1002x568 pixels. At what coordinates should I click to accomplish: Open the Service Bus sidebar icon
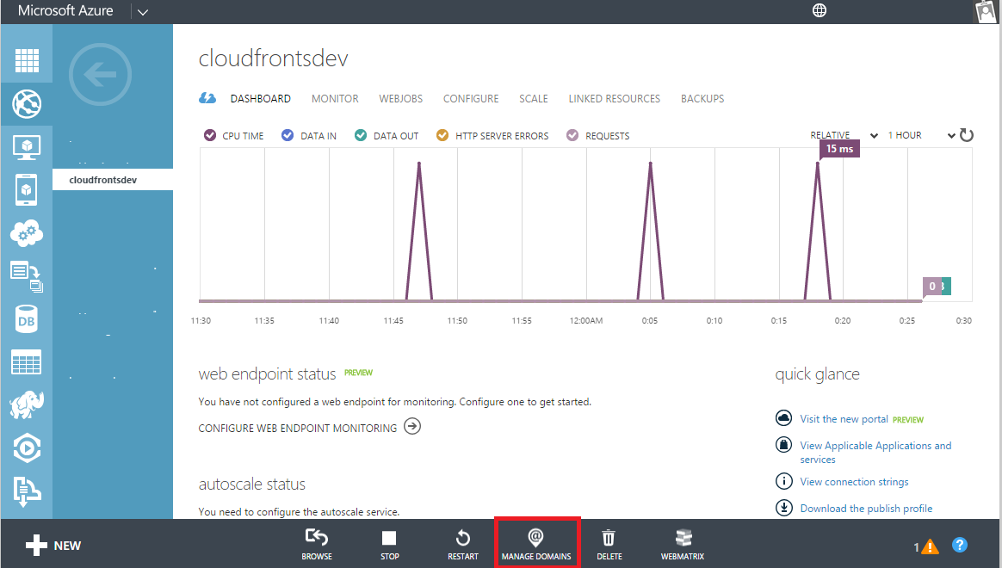click(27, 491)
